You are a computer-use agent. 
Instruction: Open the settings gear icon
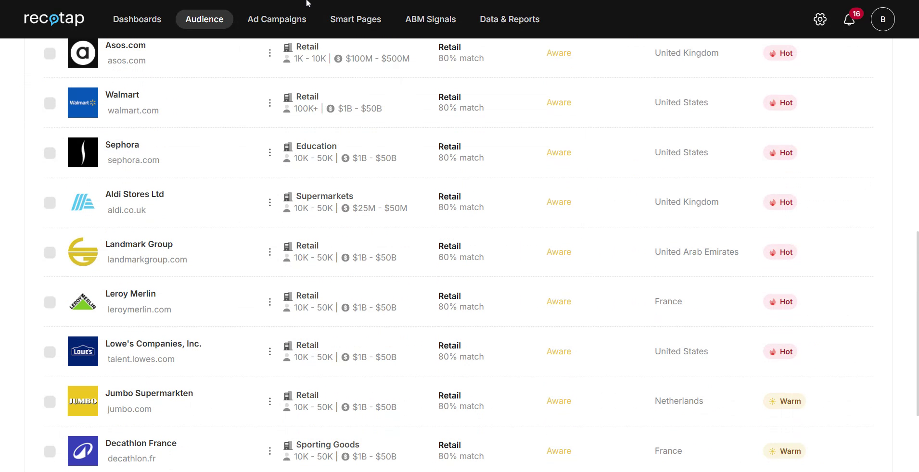(820, 19)
